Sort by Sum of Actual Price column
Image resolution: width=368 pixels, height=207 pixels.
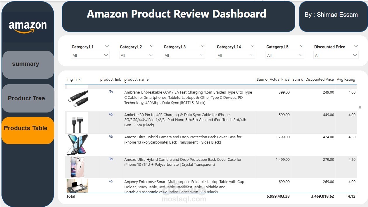coord(273,79)
